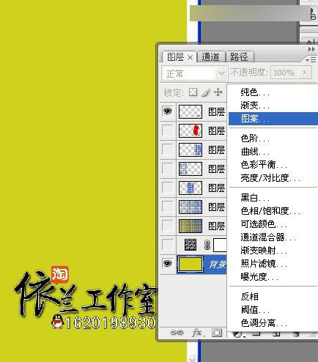This screenshot has width=318, height=362.
Task: Open the 正常 blend mode dropdown
Action: [194, 73]
